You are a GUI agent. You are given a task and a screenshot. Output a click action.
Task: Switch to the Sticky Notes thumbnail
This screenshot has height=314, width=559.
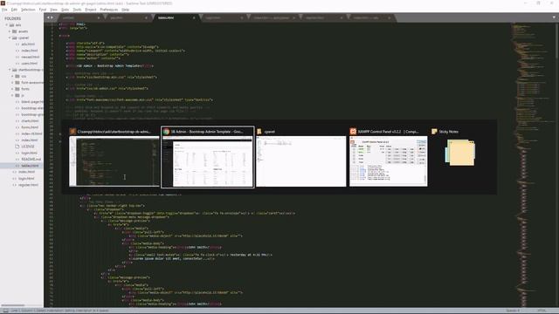(x=460, y=153)
